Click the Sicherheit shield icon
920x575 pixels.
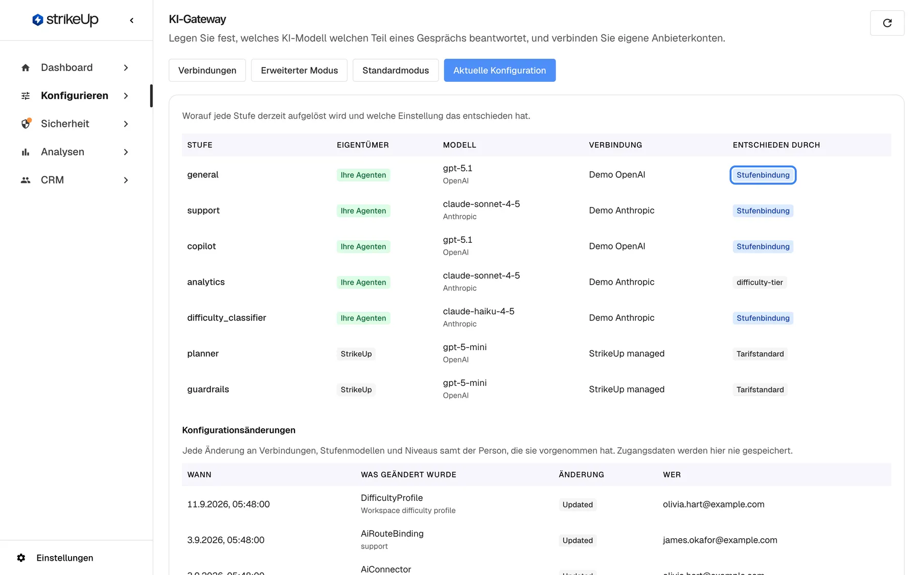26,124
